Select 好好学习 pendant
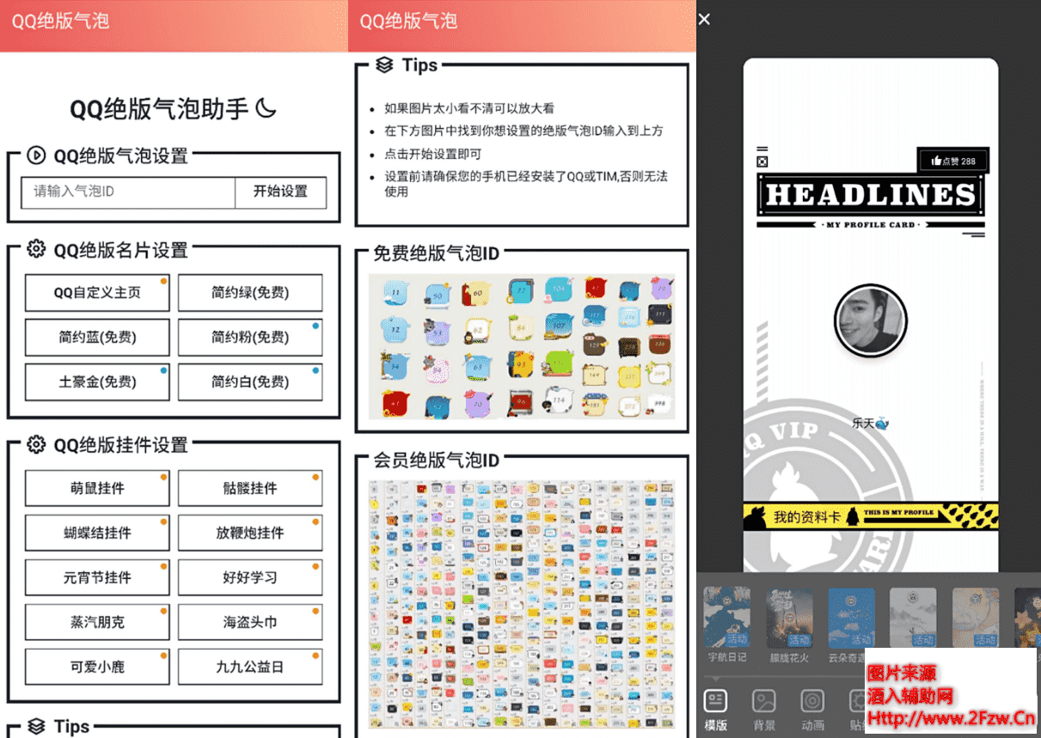1041x738 pixels. pos(250,578)
